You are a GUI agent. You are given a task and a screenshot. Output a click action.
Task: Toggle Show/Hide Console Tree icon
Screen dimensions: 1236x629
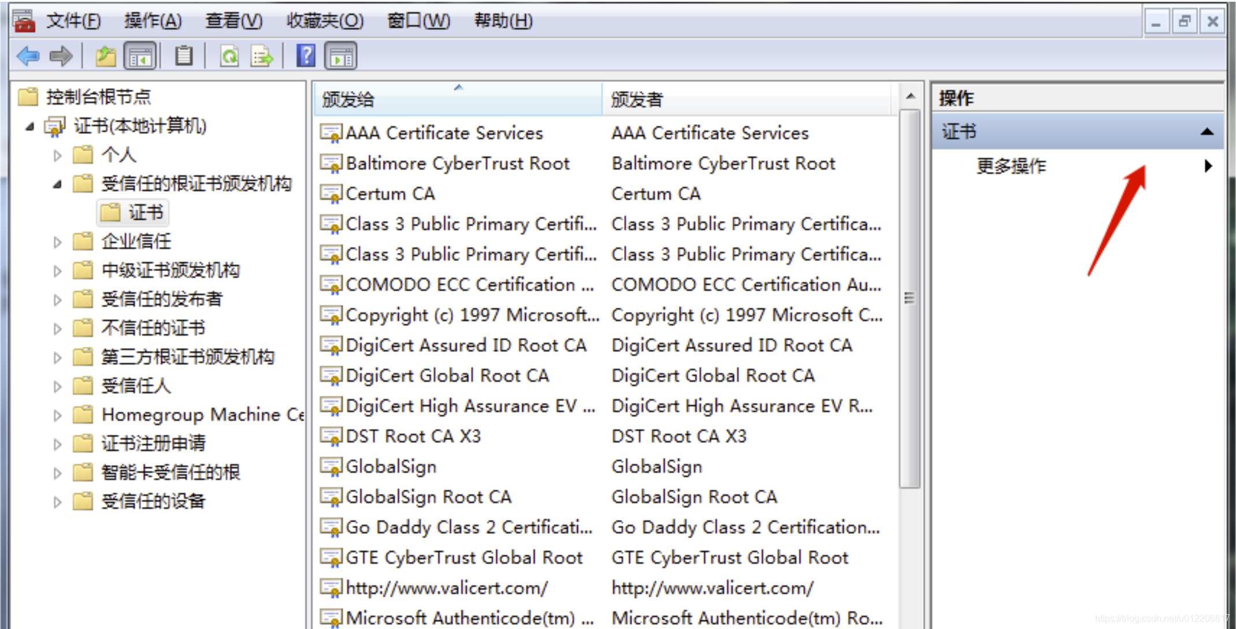tap(140, 56)
